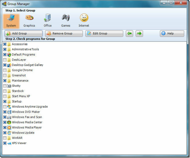Check the Google Chrome checkbox
This screenshot has height=158, width=190.
coord(5,70)
